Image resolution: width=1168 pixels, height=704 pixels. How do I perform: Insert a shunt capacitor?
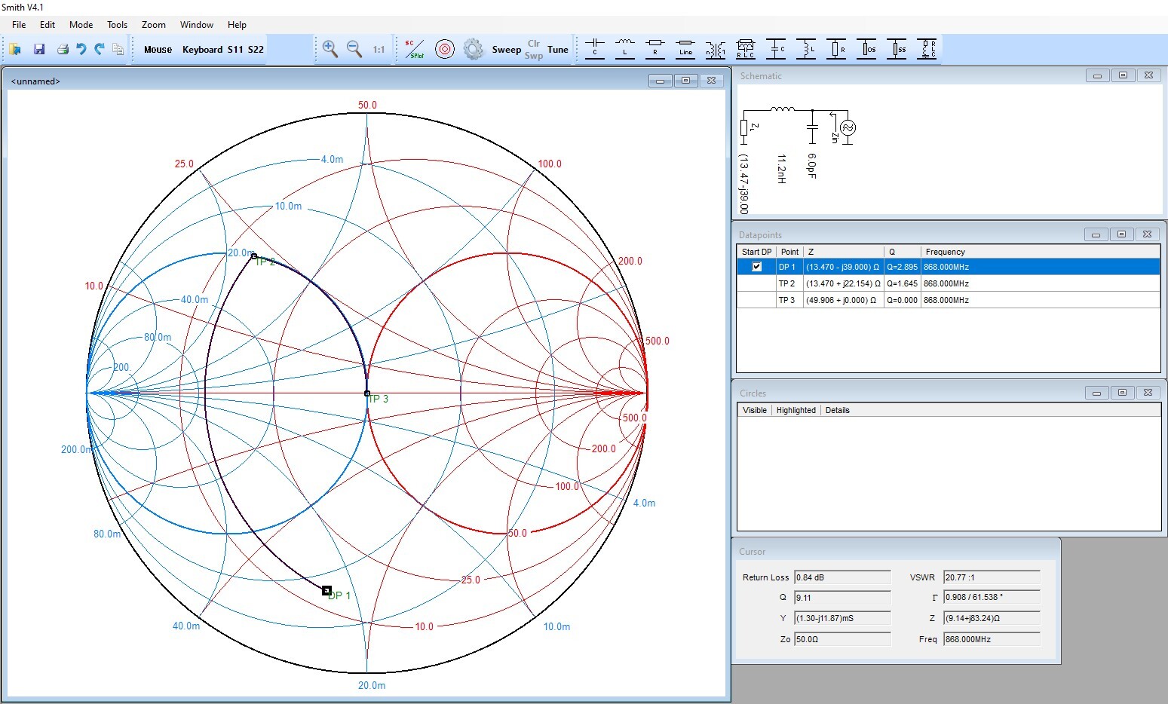click(x=776, y=49)
